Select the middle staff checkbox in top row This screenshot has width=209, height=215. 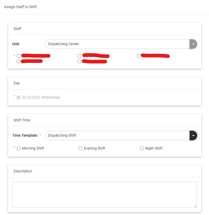point(80,56)
